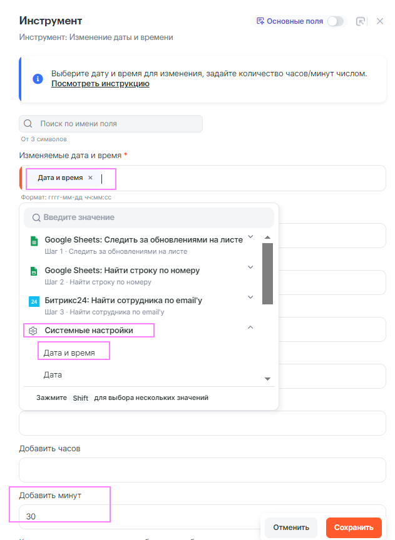Toggle the Основные поля switch
This screenshot has width=395, height=540.
[x=336, y=21]
